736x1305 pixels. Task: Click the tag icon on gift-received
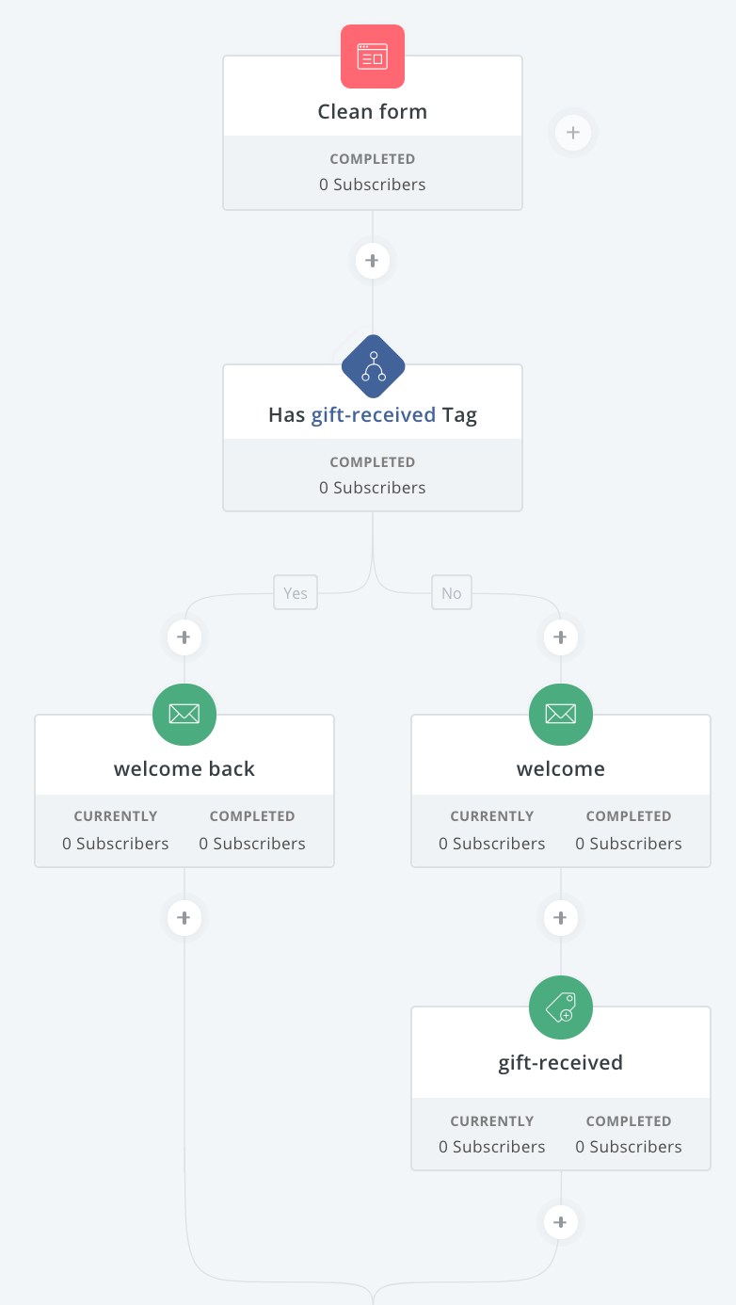560,1007
